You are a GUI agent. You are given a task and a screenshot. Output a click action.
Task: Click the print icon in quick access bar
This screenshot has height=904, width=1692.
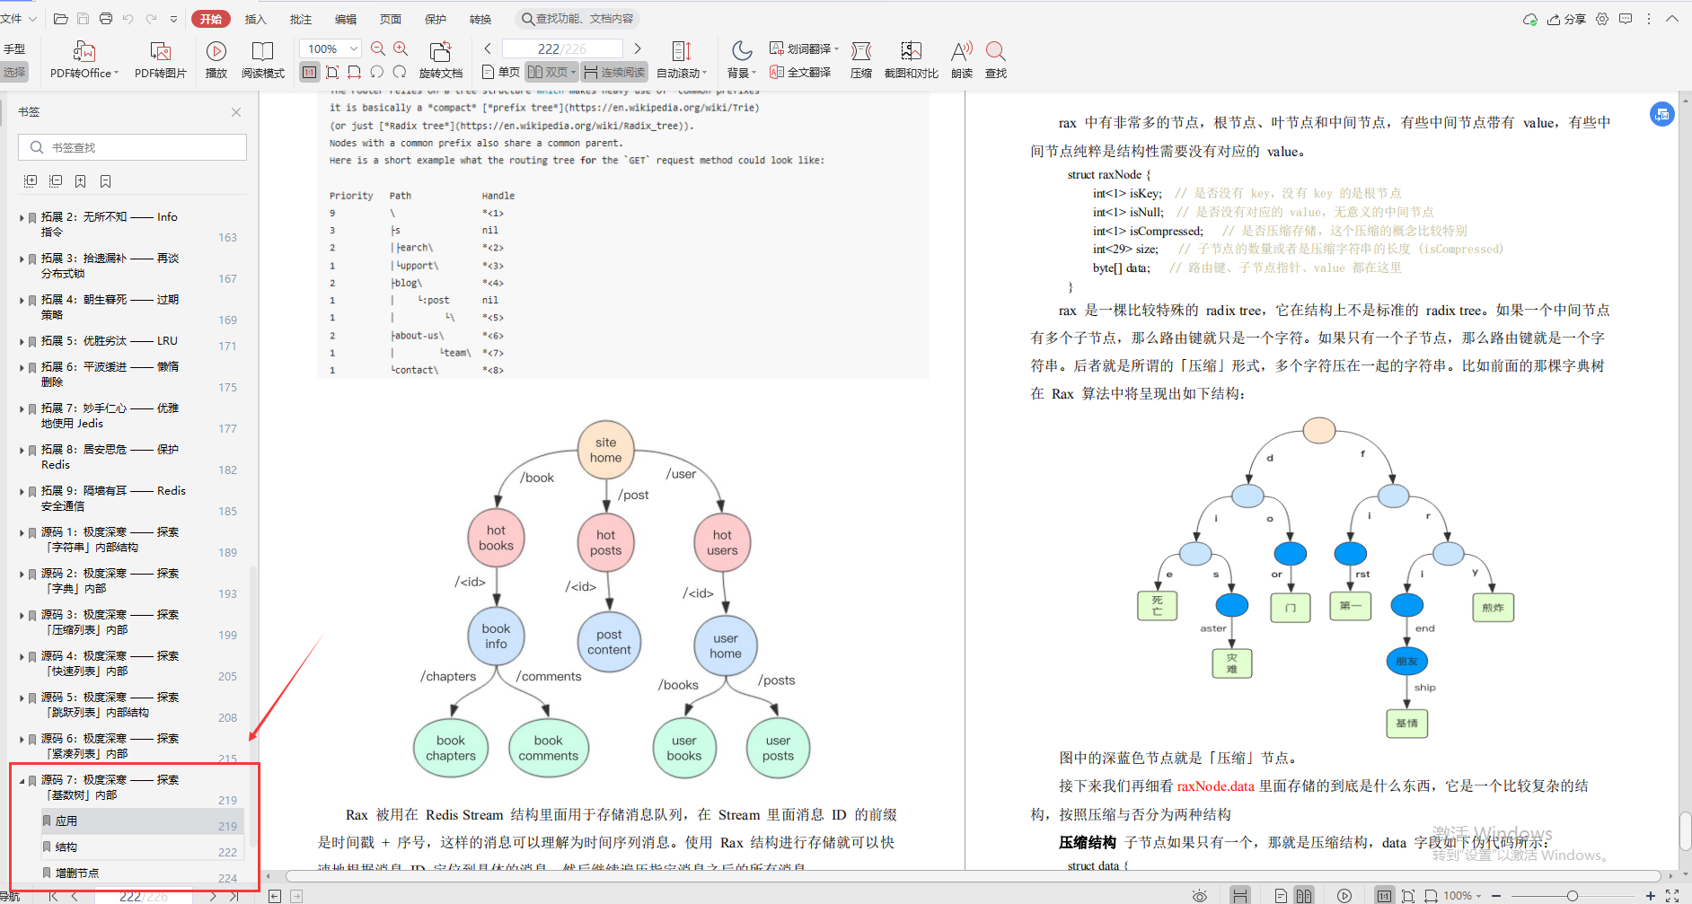106,19
